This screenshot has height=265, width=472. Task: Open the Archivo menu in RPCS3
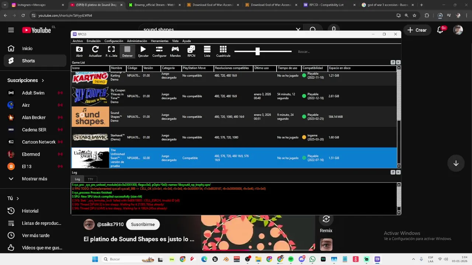(78, 41)
